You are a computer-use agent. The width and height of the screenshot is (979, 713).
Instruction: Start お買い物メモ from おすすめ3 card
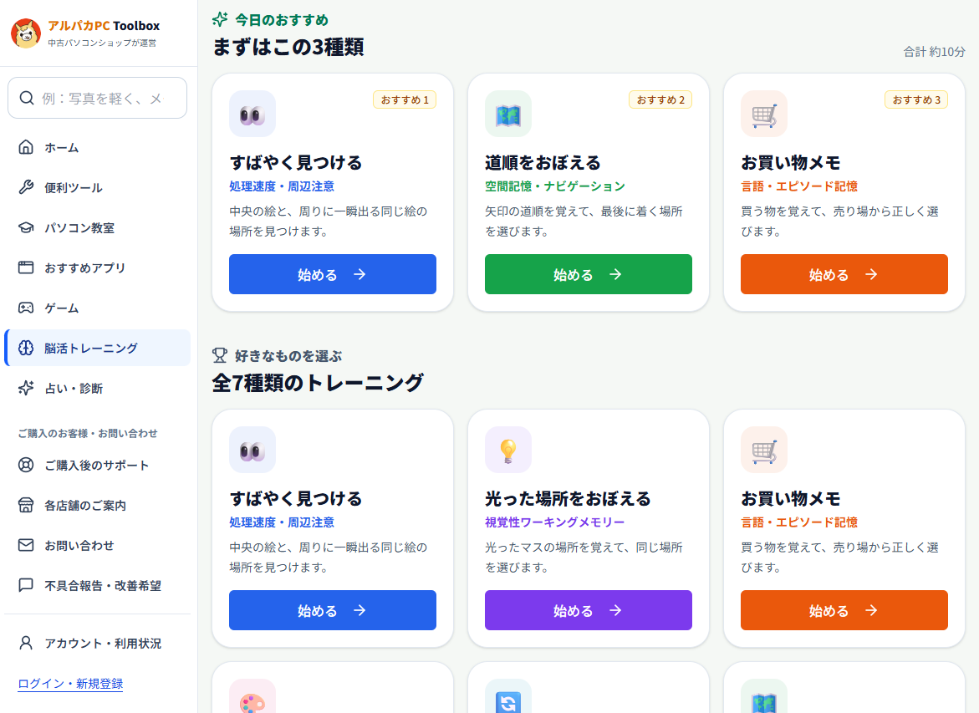[844, 274]
